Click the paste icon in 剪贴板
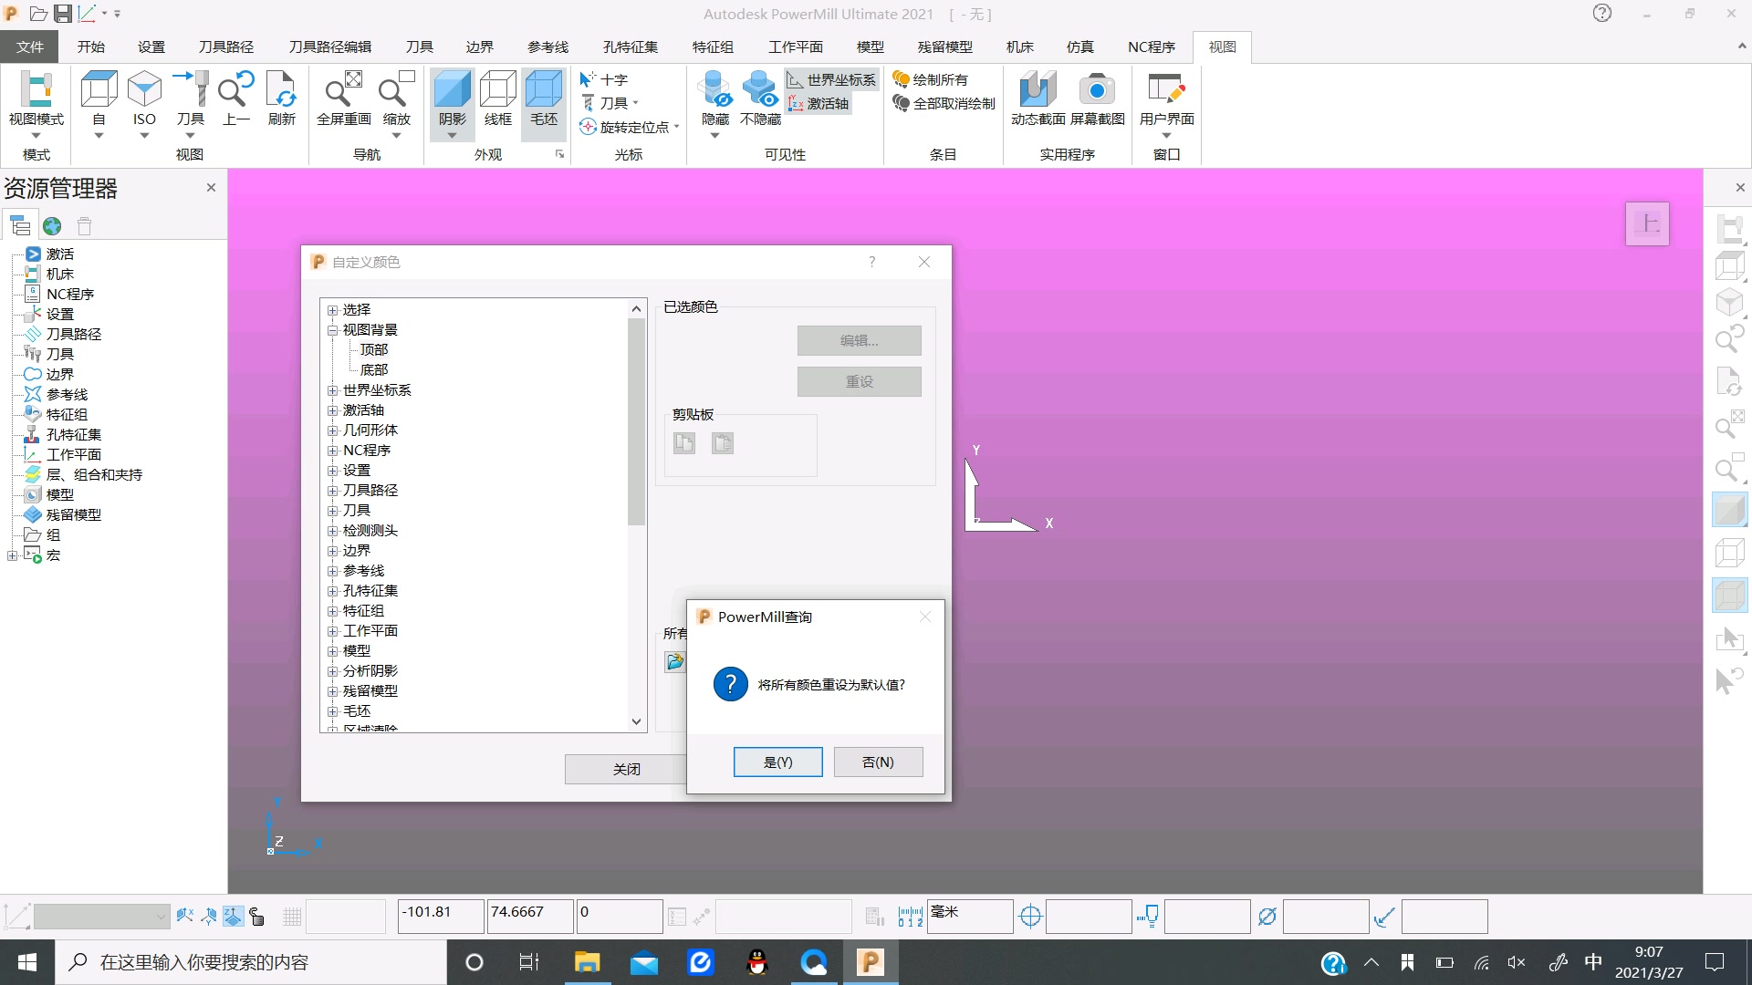Viewport: 1752px width, 985px height. 723,443
